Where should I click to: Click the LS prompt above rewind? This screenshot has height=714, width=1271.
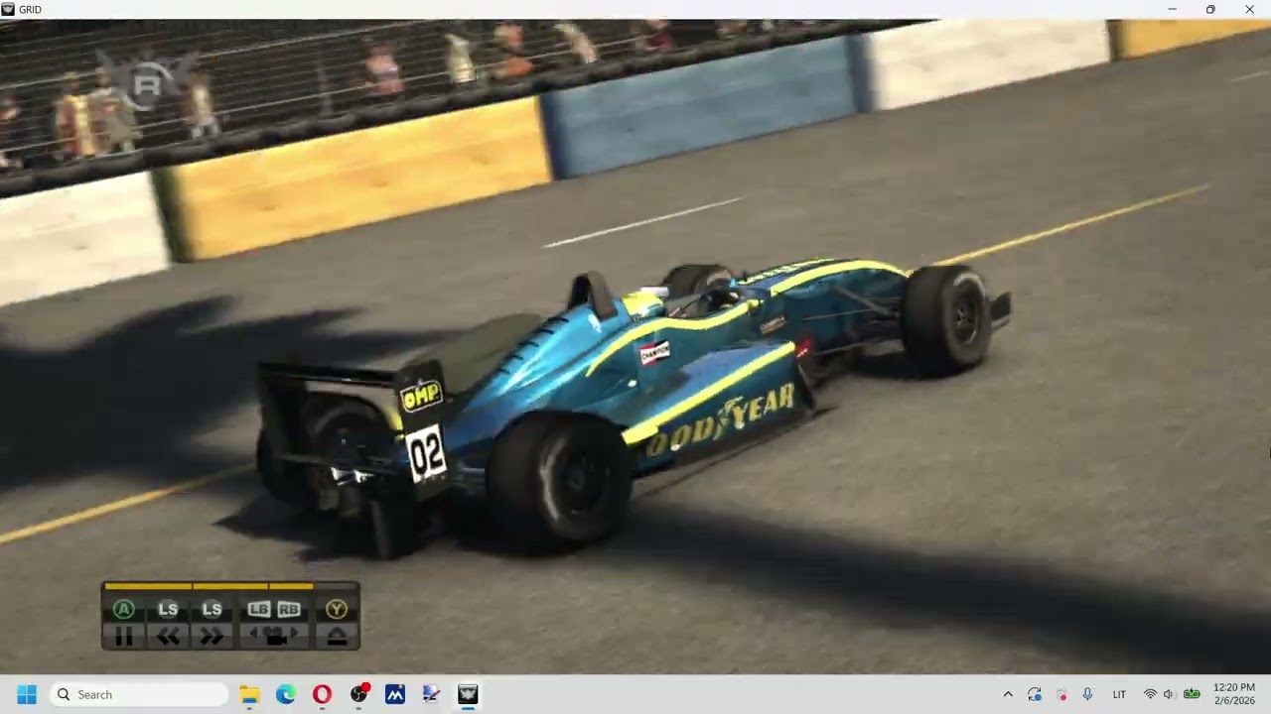(168, 609)
